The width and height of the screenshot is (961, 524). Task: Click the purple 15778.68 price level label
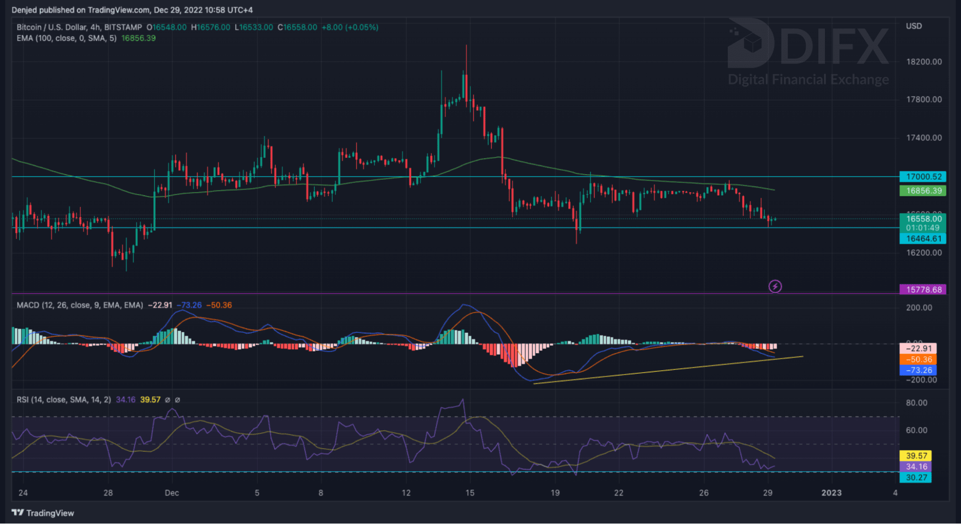[923, 290]
